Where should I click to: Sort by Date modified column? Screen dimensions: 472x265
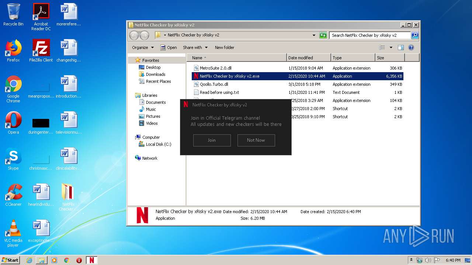click(x=309, y=58)
